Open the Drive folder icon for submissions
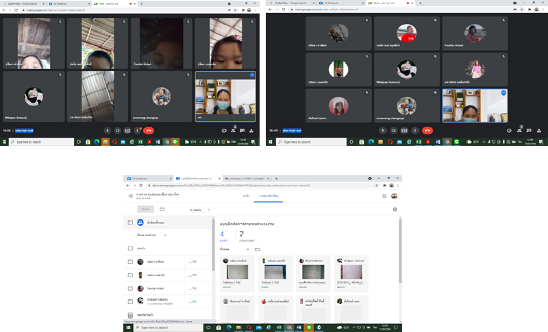The width and height of the screenshot is (548, 332). point(258,249)
